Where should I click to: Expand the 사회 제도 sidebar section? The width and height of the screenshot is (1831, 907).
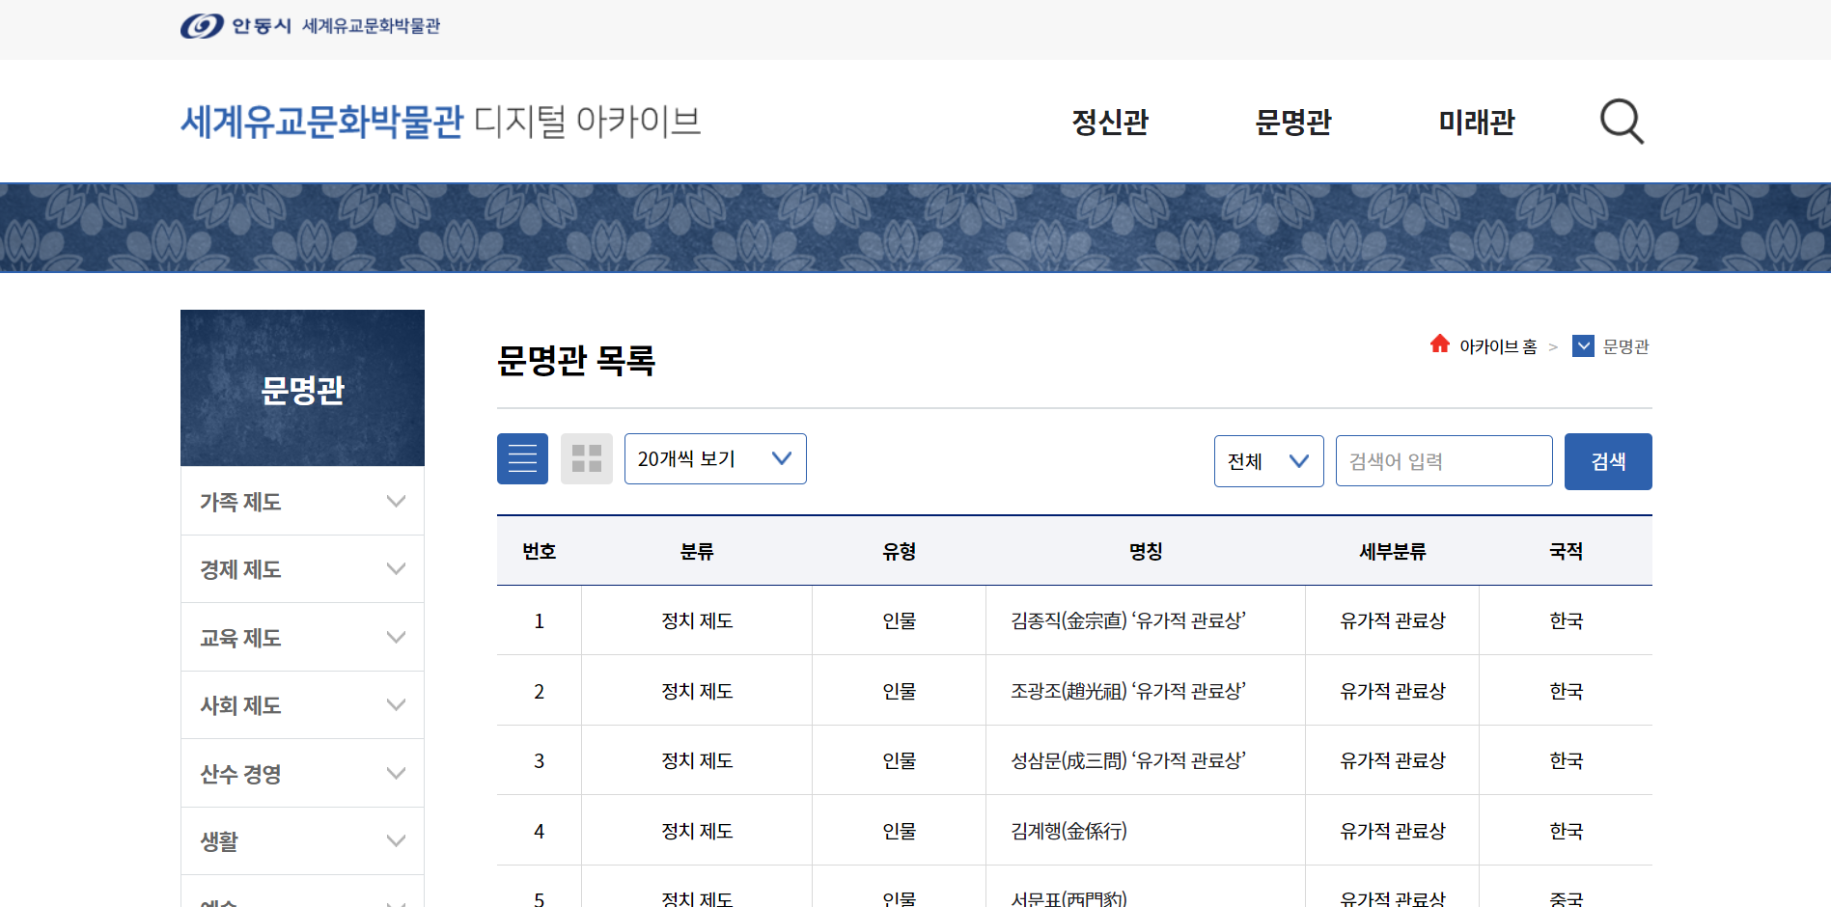[x=302, y=705]
